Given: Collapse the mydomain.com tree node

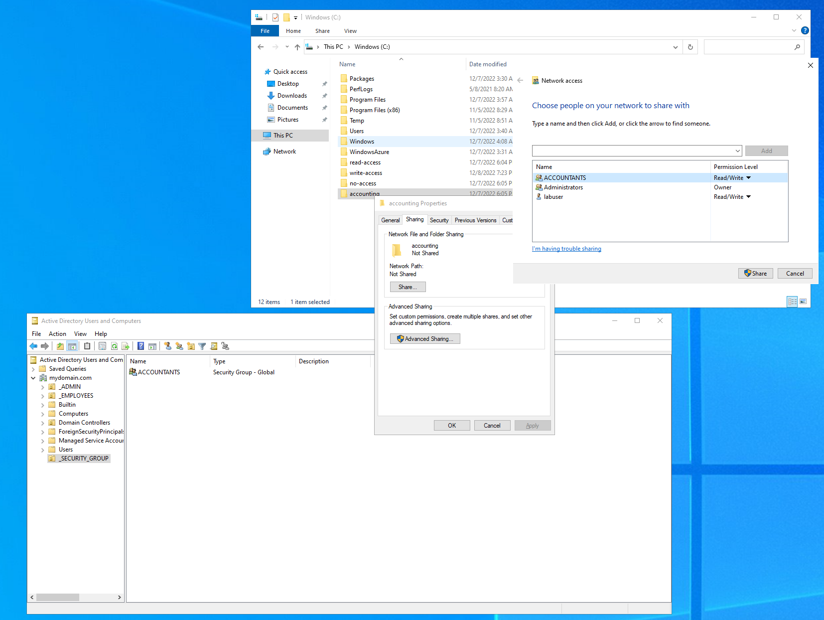Looking at the screenshot, I should [x=33, y=378].
